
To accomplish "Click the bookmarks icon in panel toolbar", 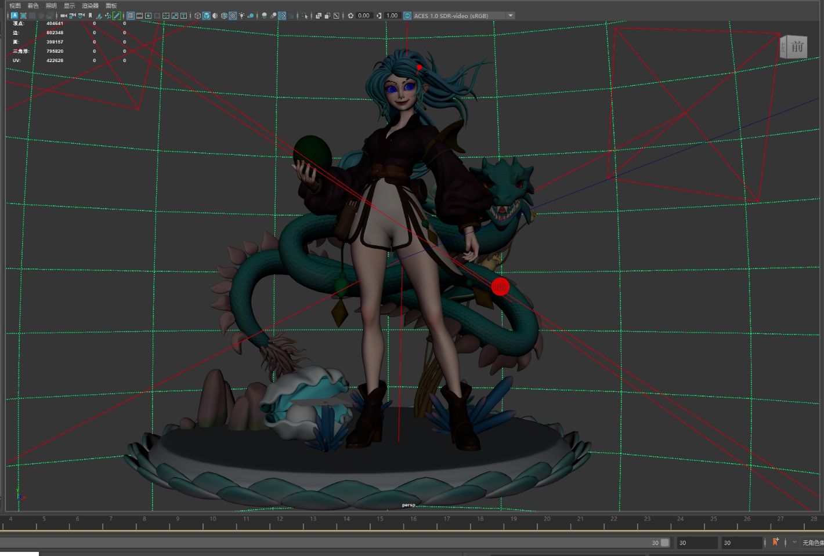I will 90,16.
